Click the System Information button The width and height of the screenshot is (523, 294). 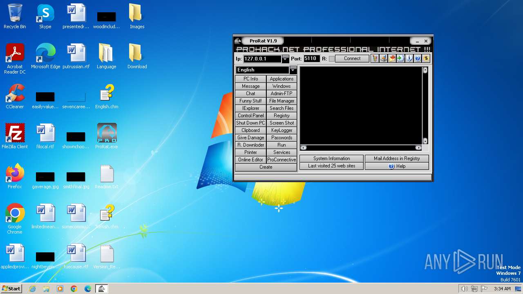click(331, 158)
